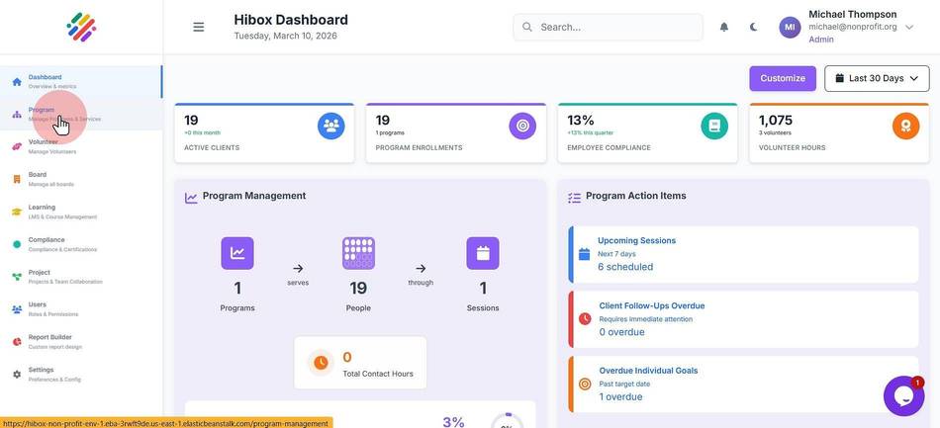This screenshot has width=940, height=428.
Task: Open Program in the sidebar
Action: click(x=81, y=115)
